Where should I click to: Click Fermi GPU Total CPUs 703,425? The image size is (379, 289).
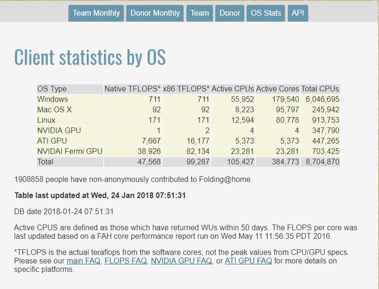click(x=325, y=151)
